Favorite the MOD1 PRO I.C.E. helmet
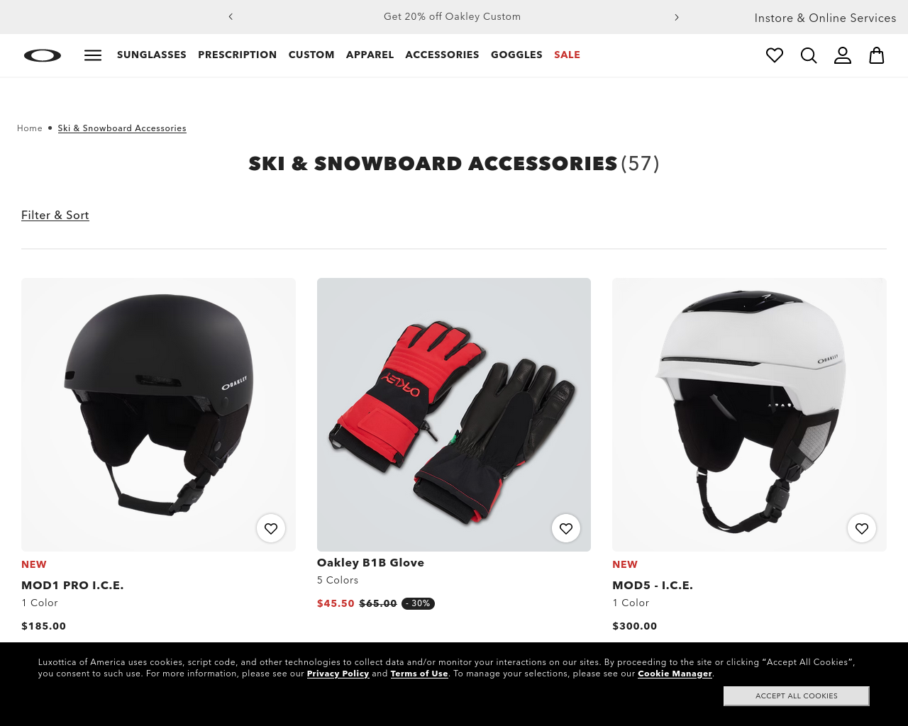Image resolution: width=908 pixels, height=726 pixels. click(x=271, y=528)
